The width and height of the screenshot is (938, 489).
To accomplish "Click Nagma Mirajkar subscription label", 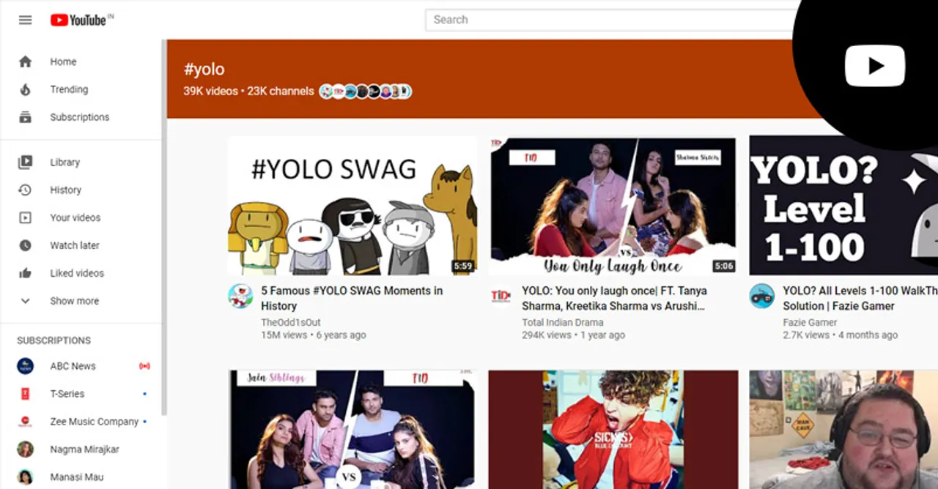I will 84,449.
